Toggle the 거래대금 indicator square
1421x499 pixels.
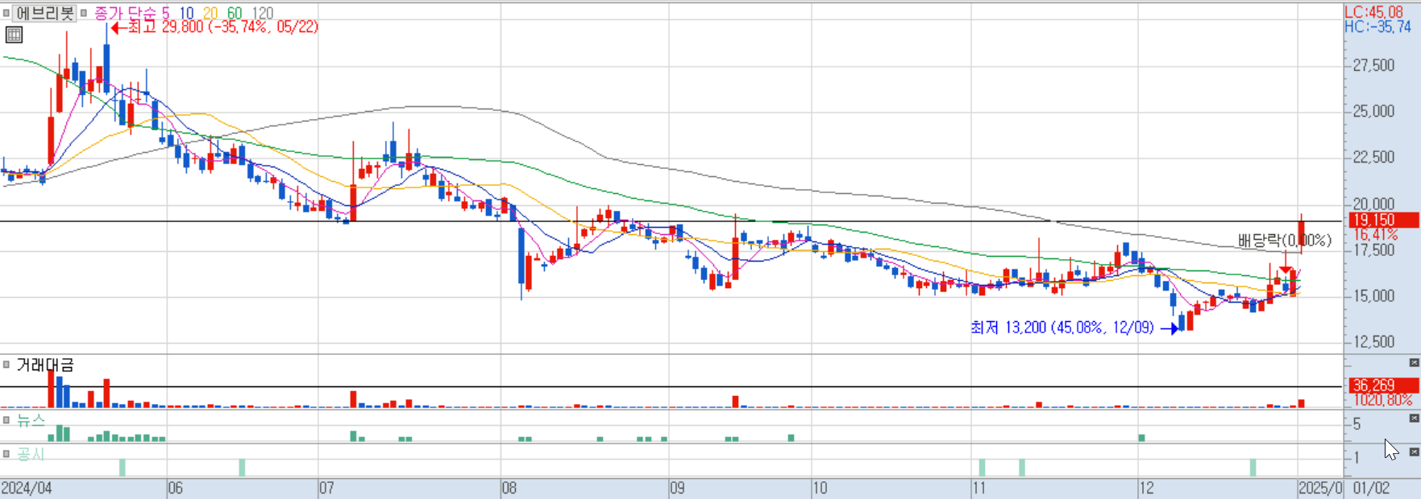pyautogui.click(x=6, y=365)
